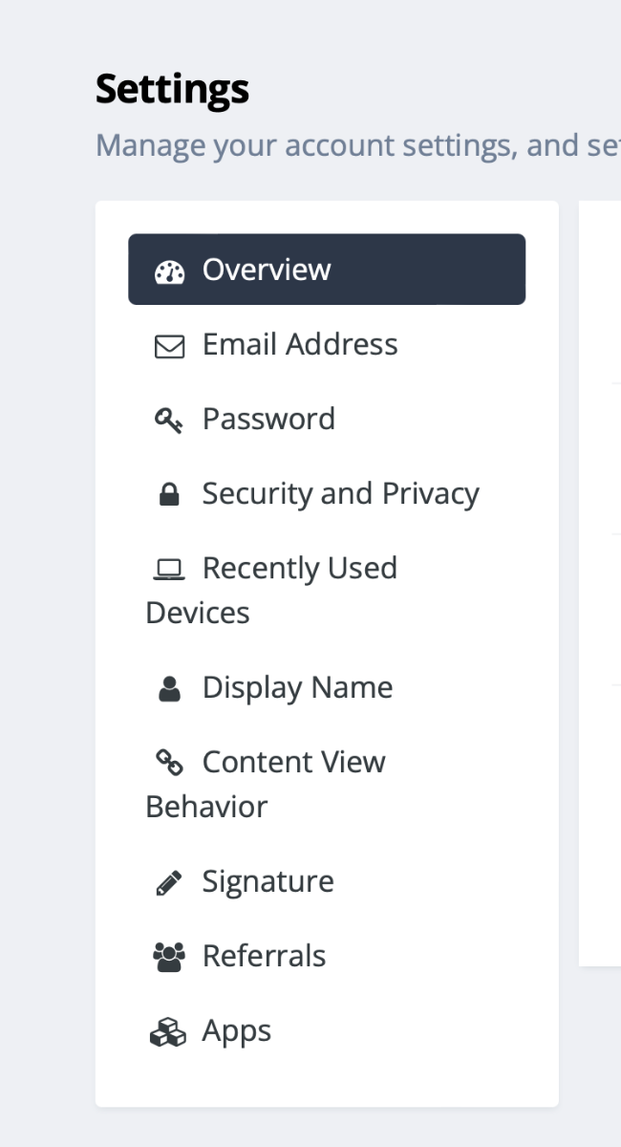Click the Recently Used Devices laptop icon
This screenshot has width=621, height=1147.
click(169, 570)
